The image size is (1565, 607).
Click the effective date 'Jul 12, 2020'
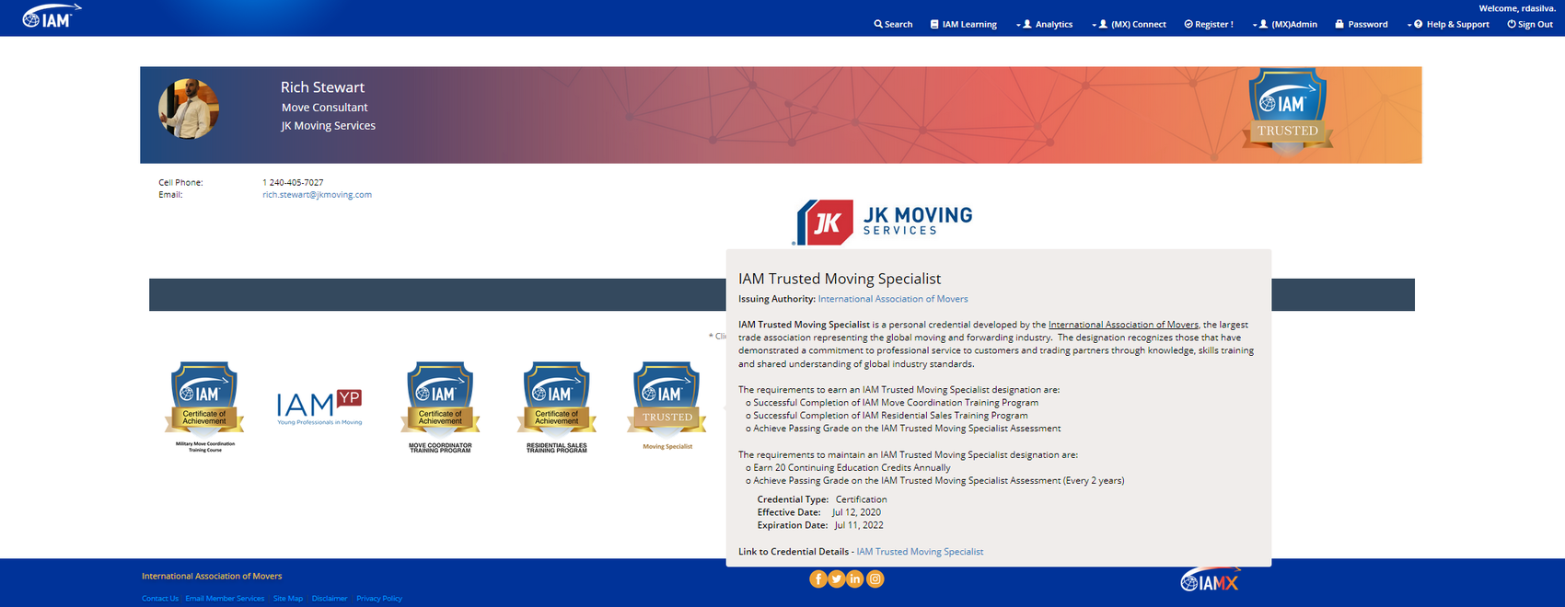tap(856, 512)
